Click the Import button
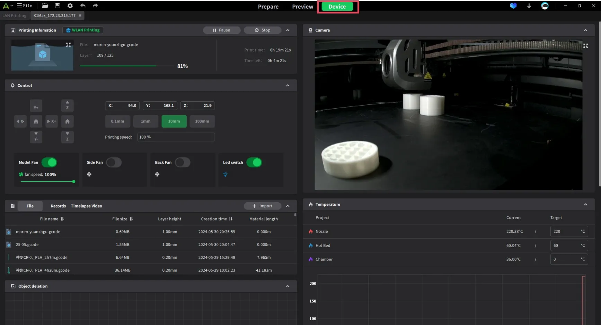The height and width of the screenshot is (325, 601). click(x=263, y=206)
